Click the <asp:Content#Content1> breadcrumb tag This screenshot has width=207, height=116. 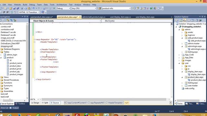[x=77, y=103]
